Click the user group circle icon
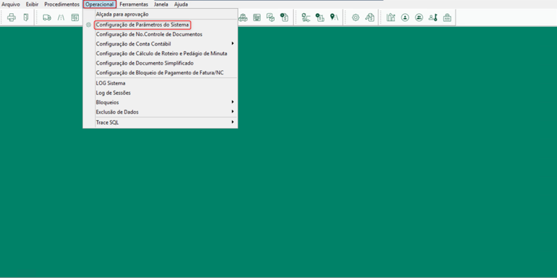 pyautogui.click(x=419, y=18)
